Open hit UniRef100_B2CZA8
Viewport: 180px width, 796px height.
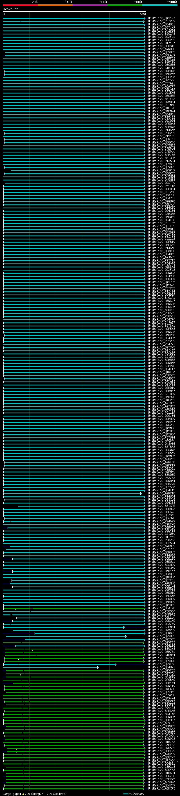[161, 34]
